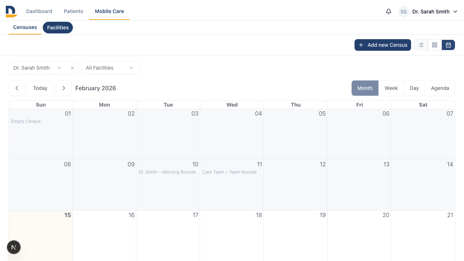The image size is (464, 261).
Task: Select the Mobile Care tab
Action: pyautogui.click(x=109, y=11)
